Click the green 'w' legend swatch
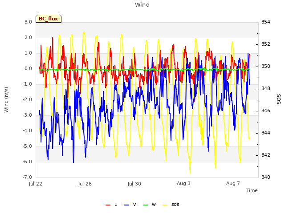The height and width of the screenshot is (213, 285). 146,205
